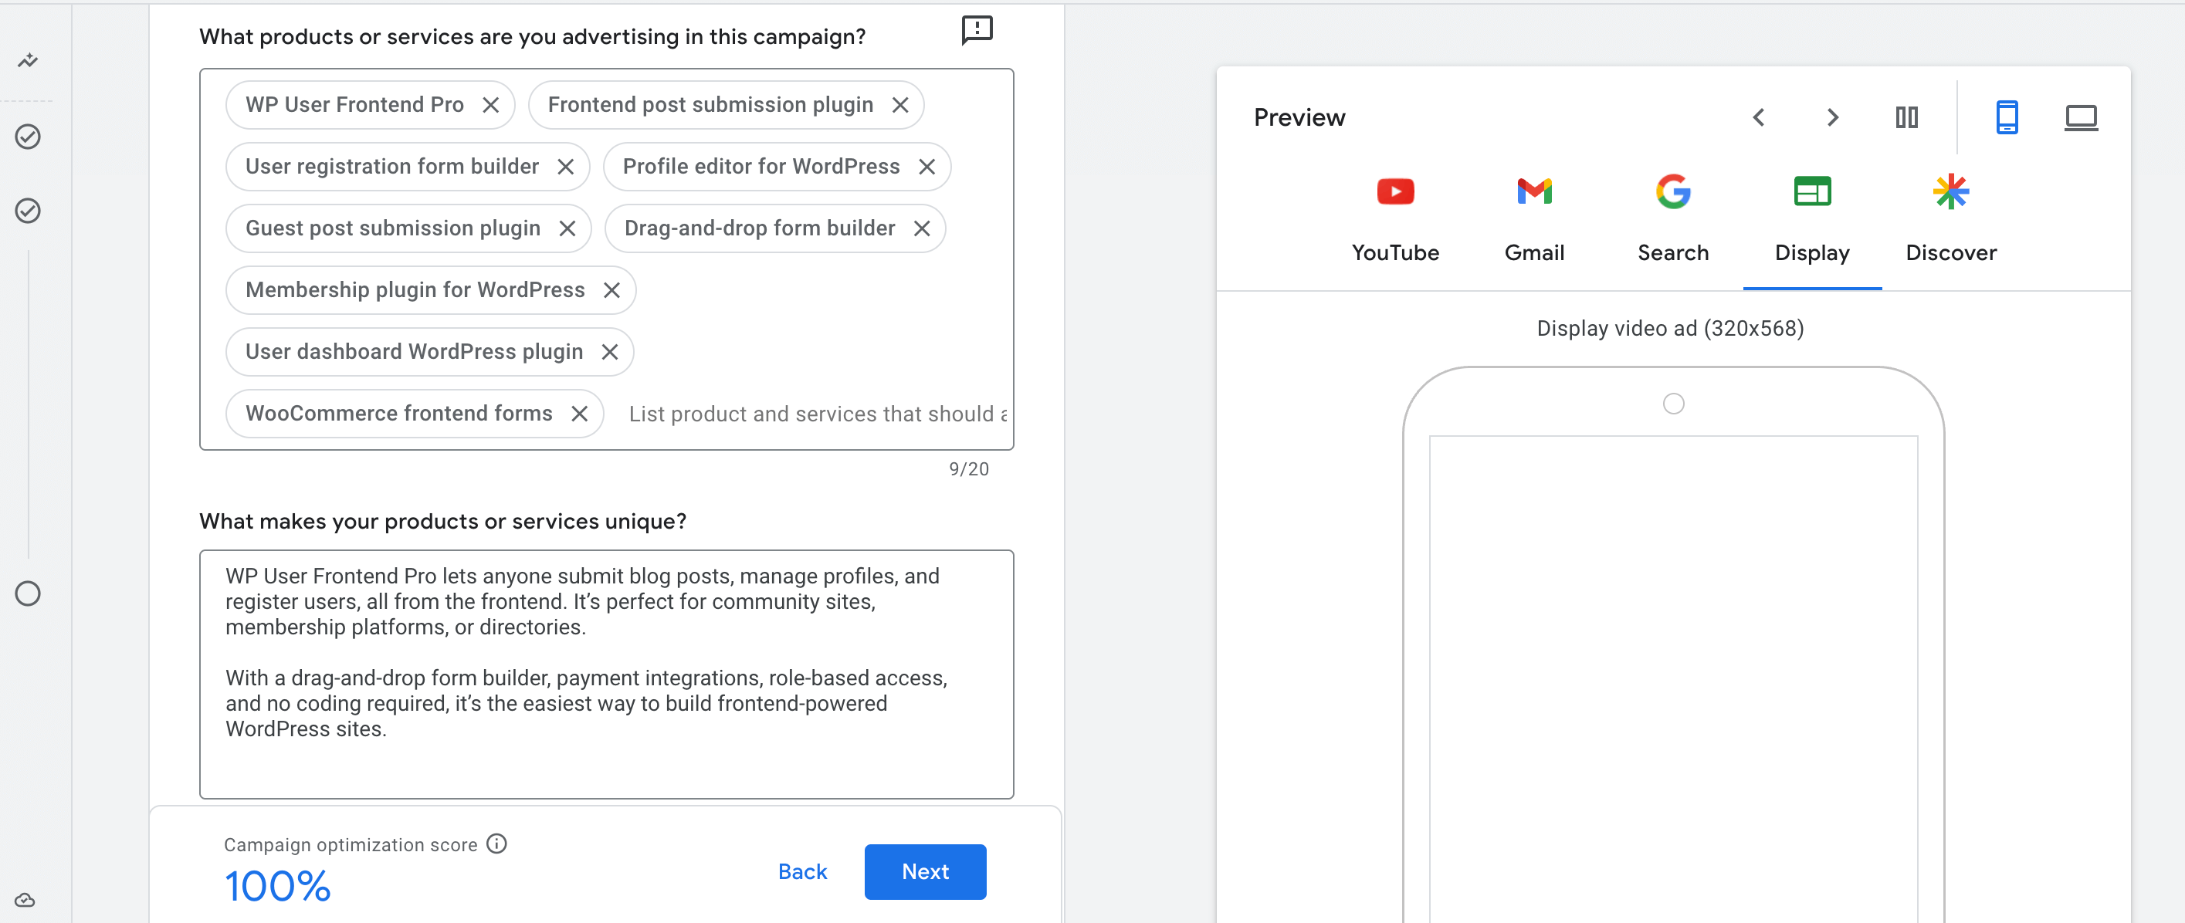The height and width of the screenshot is (923, 2185).
Task: Remove the WP User Frontend Pro chip
Action: point(490,105)
